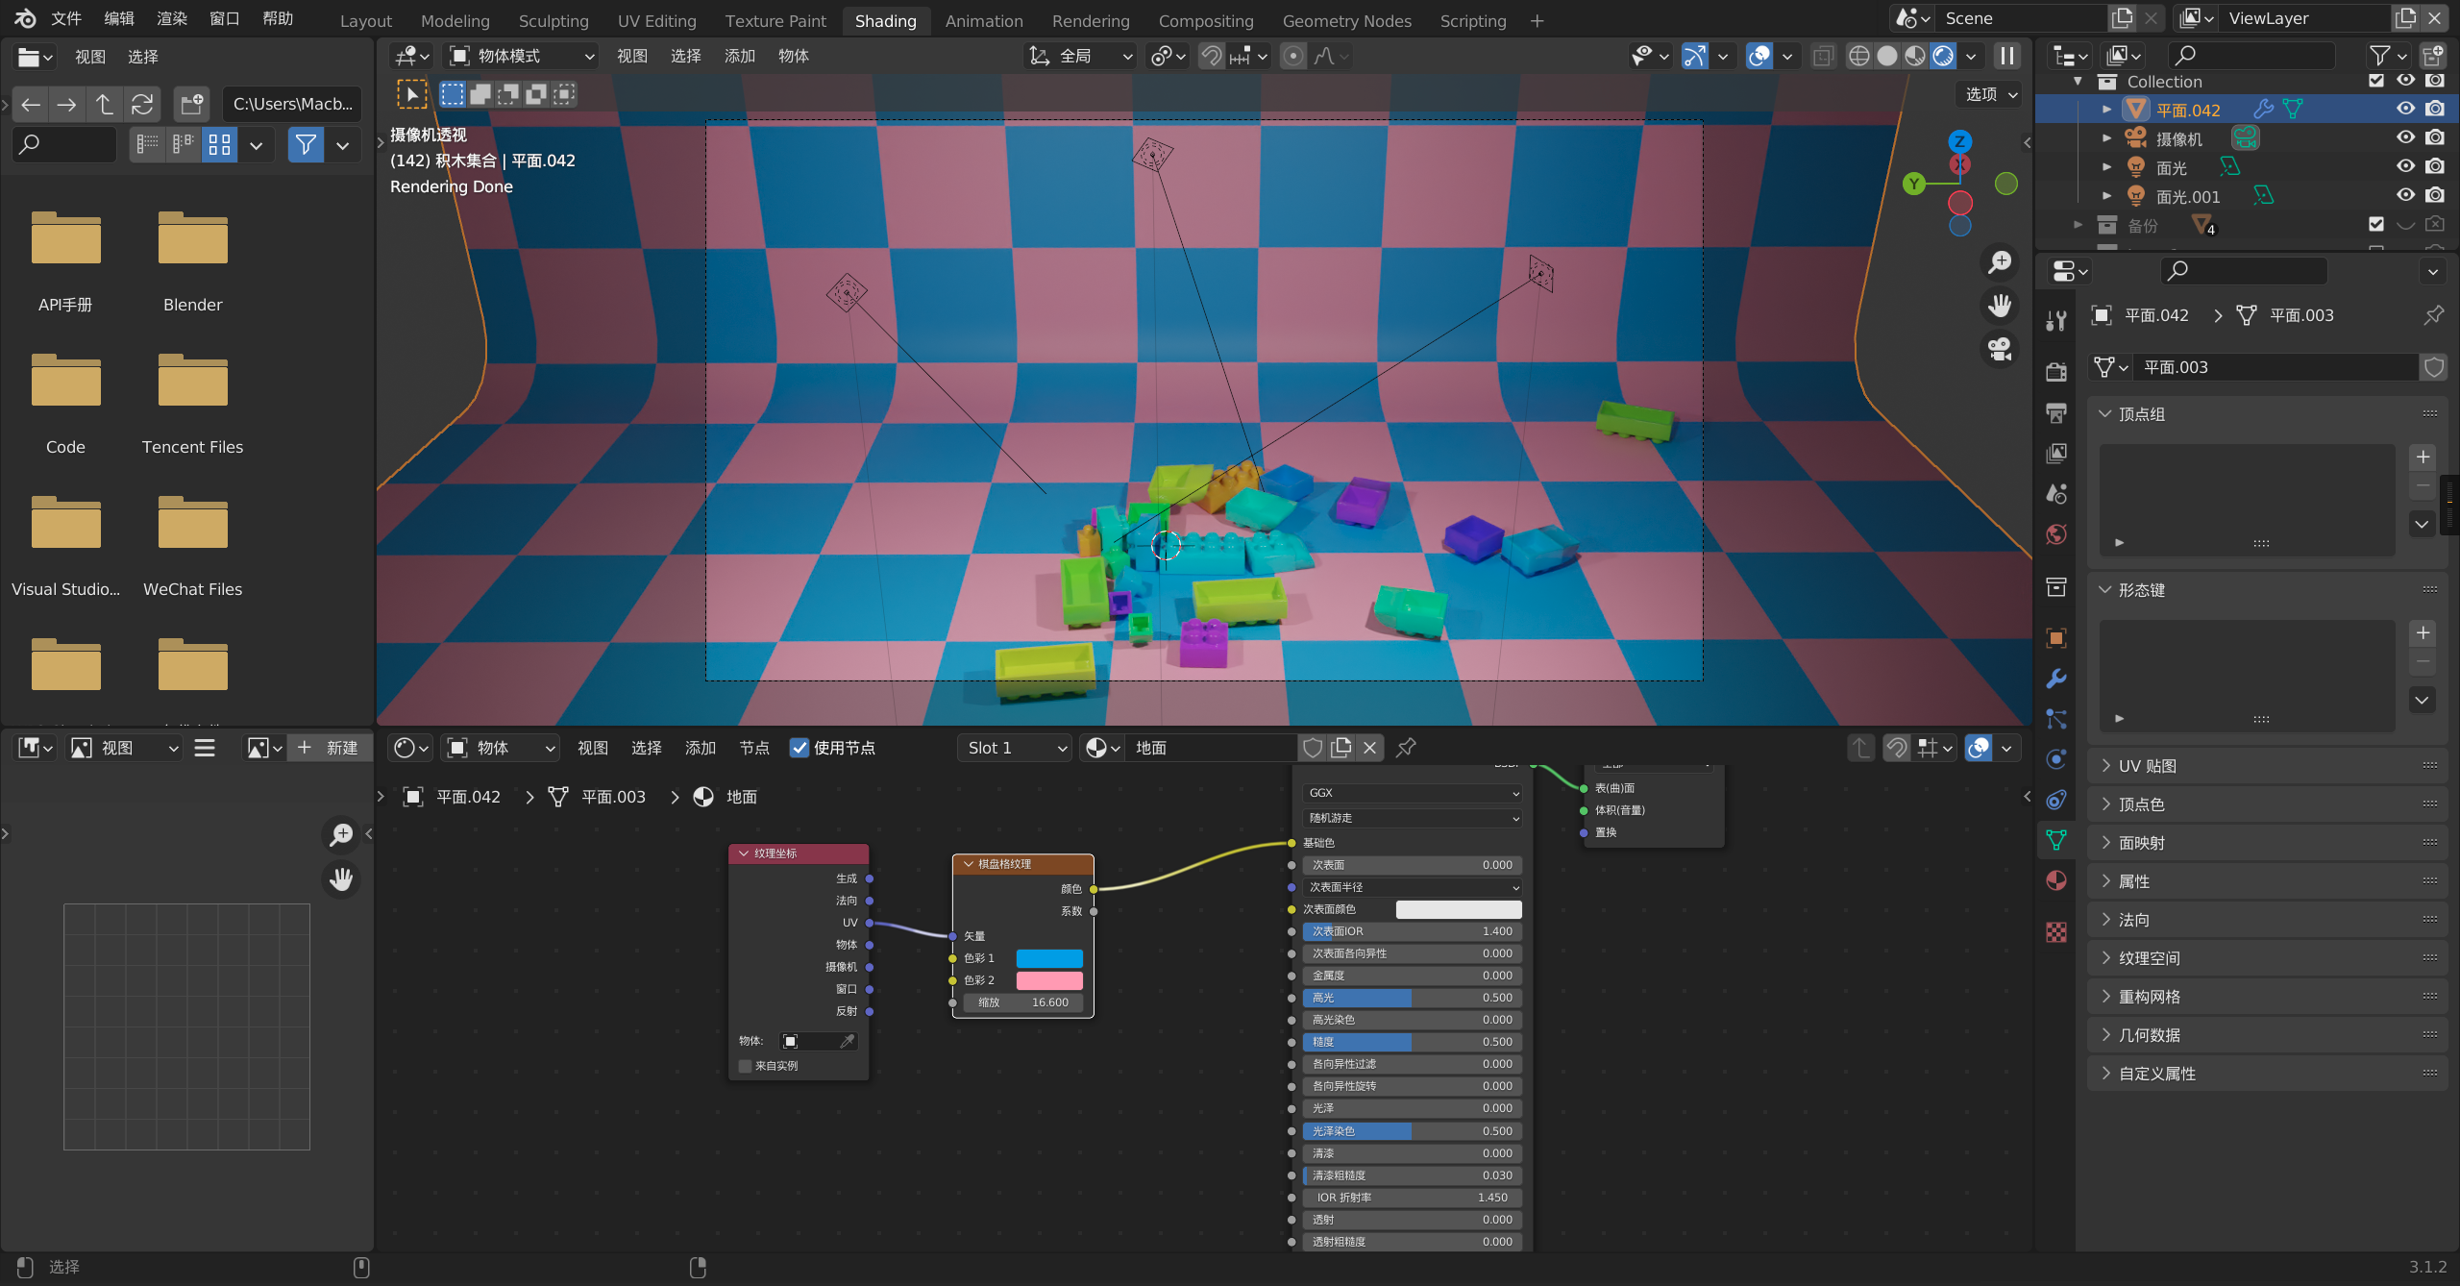This screenshot has width=2460, height=1286.
Task: Uncheck the Collection exclude checkbox
Action: 2376,81
